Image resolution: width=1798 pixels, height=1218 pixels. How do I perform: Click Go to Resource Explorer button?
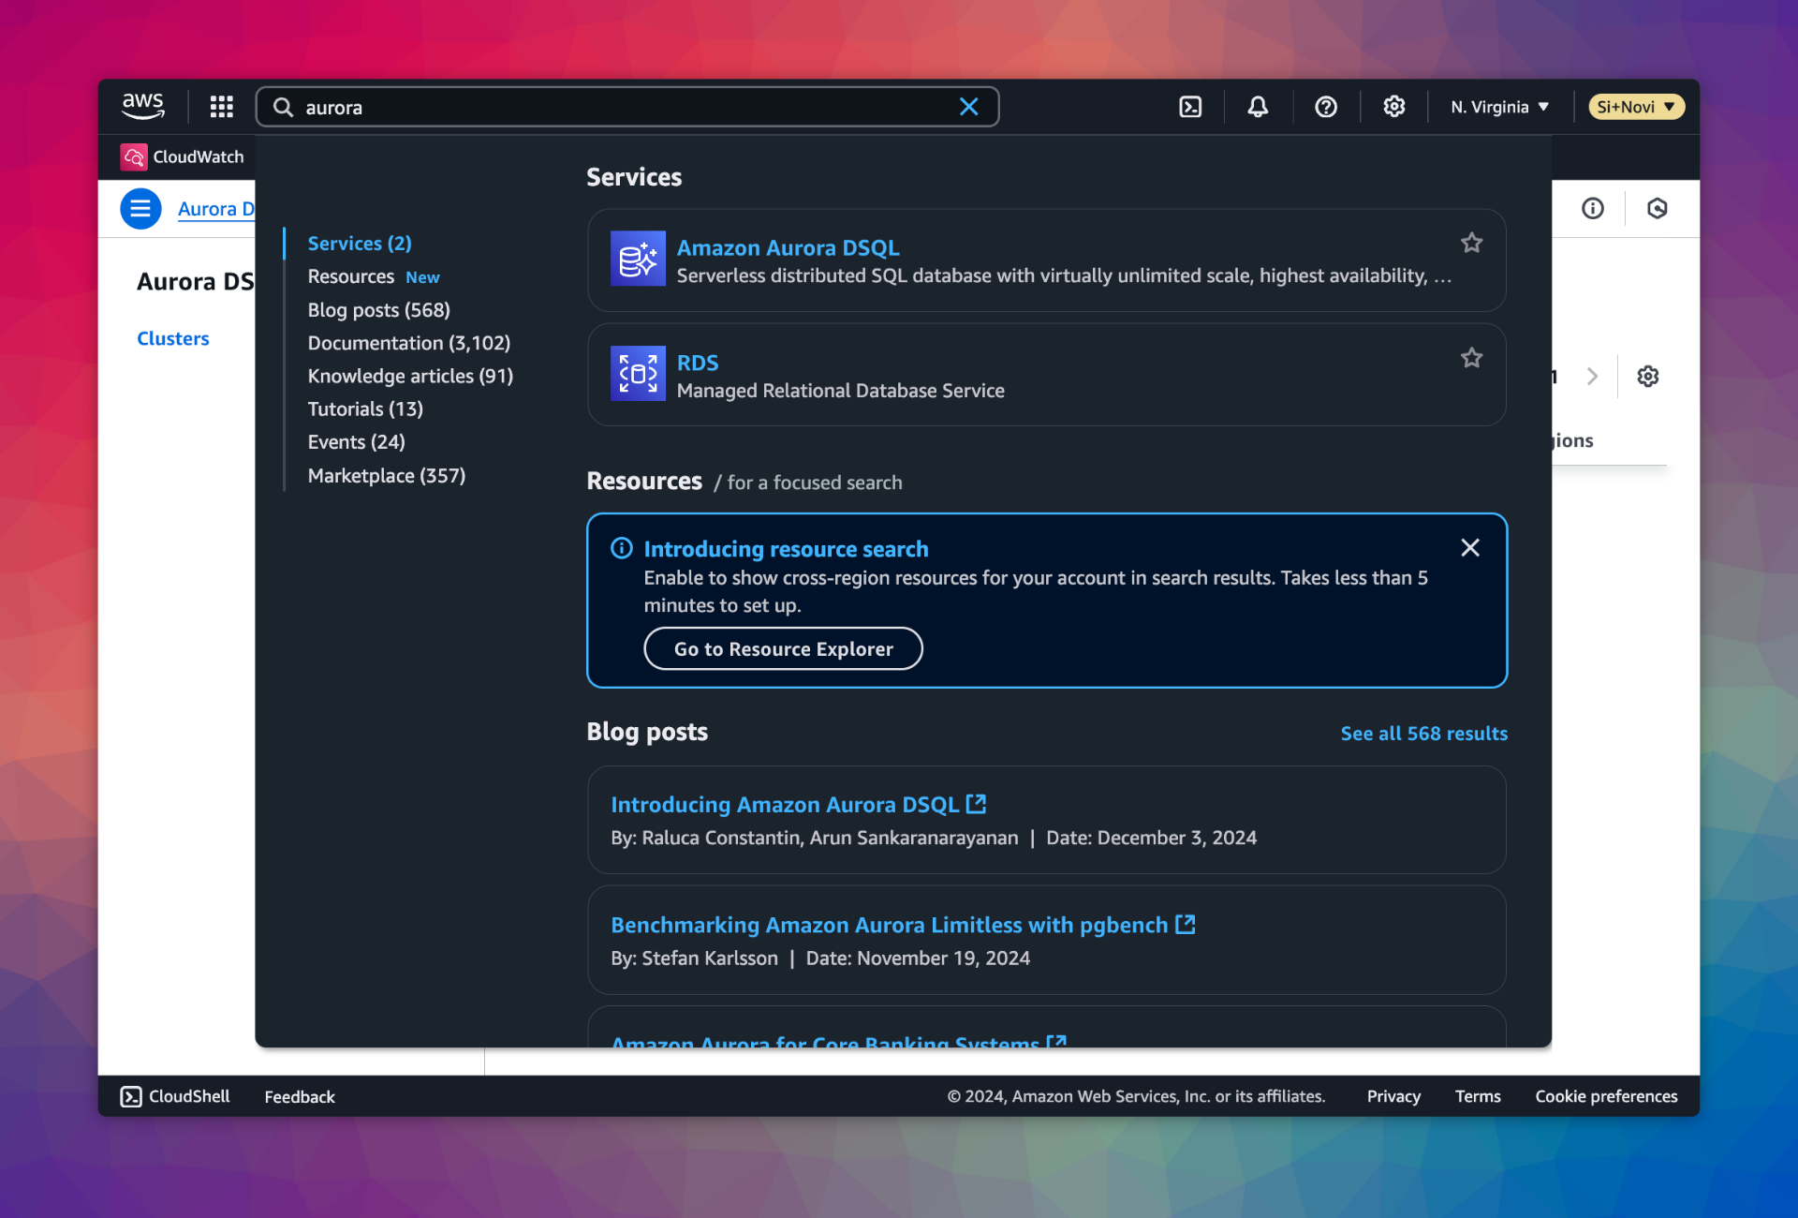click(783, 648)
